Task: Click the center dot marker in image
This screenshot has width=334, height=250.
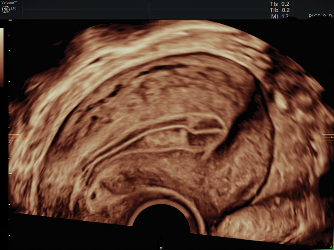Action: tap(161, 137)
